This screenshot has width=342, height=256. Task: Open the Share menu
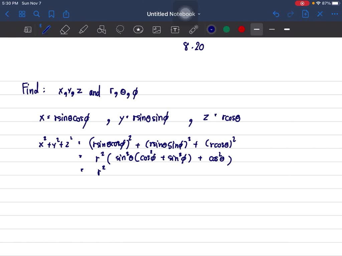pos(66,14)
